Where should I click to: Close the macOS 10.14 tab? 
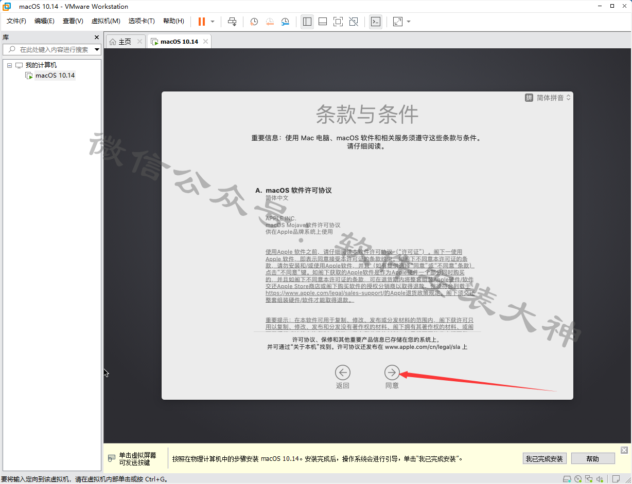pos(205,42)
